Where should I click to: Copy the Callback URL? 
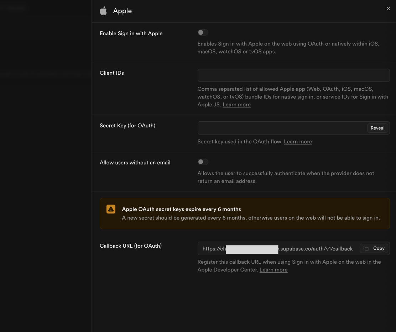click(374, 248)
